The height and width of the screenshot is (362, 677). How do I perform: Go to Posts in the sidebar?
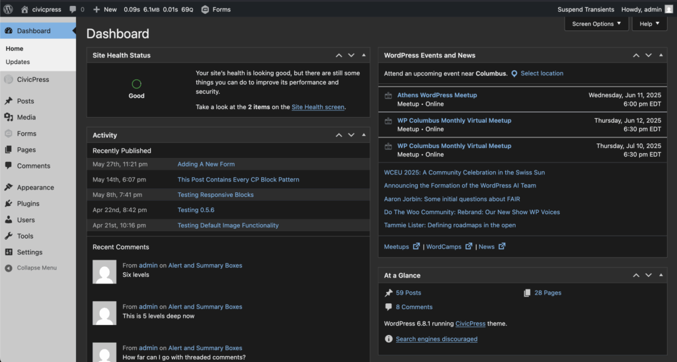coord(26,101)
